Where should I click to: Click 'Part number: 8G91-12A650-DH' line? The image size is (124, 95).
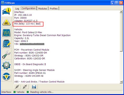tap(31, 53)
